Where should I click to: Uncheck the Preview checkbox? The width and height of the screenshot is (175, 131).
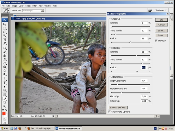156,41
